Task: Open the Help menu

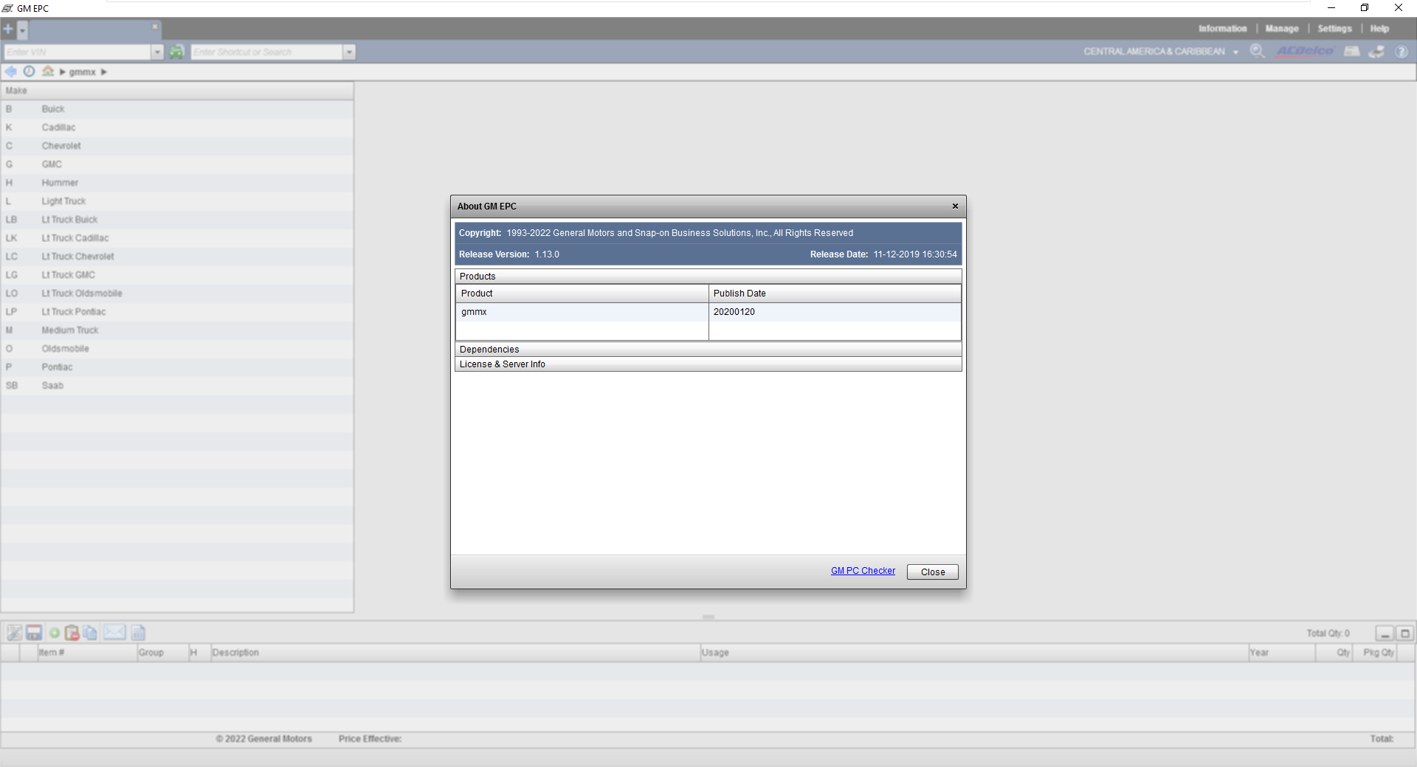Action: tap(1379, 29)
